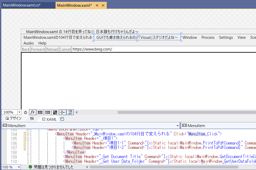Toggle grid display in designer
This screenshot has width=256, height=170.
pyautogui.click(x=40, y=112)
